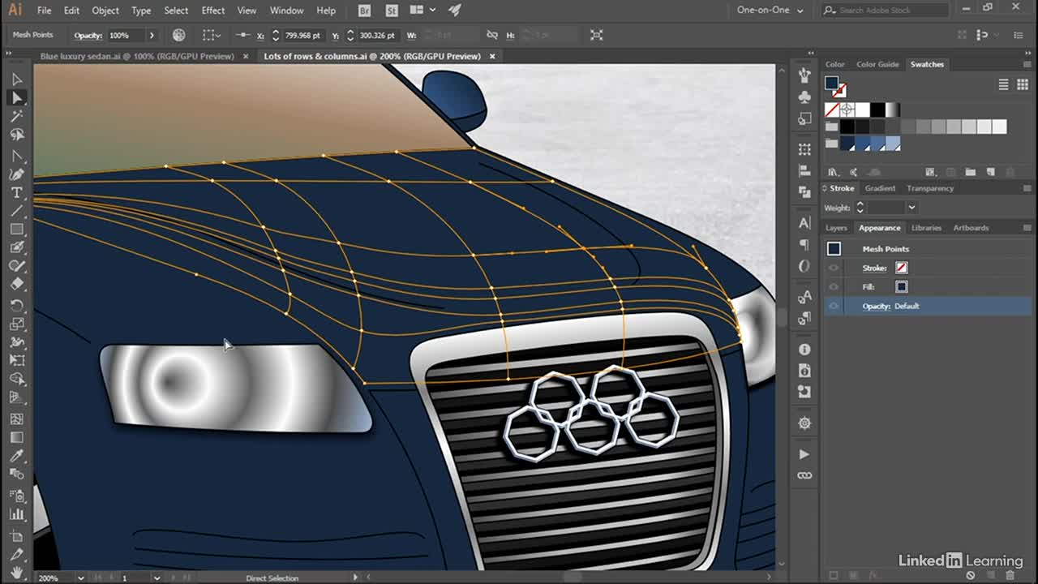Select the Lasso tool

tap(16, 135)
